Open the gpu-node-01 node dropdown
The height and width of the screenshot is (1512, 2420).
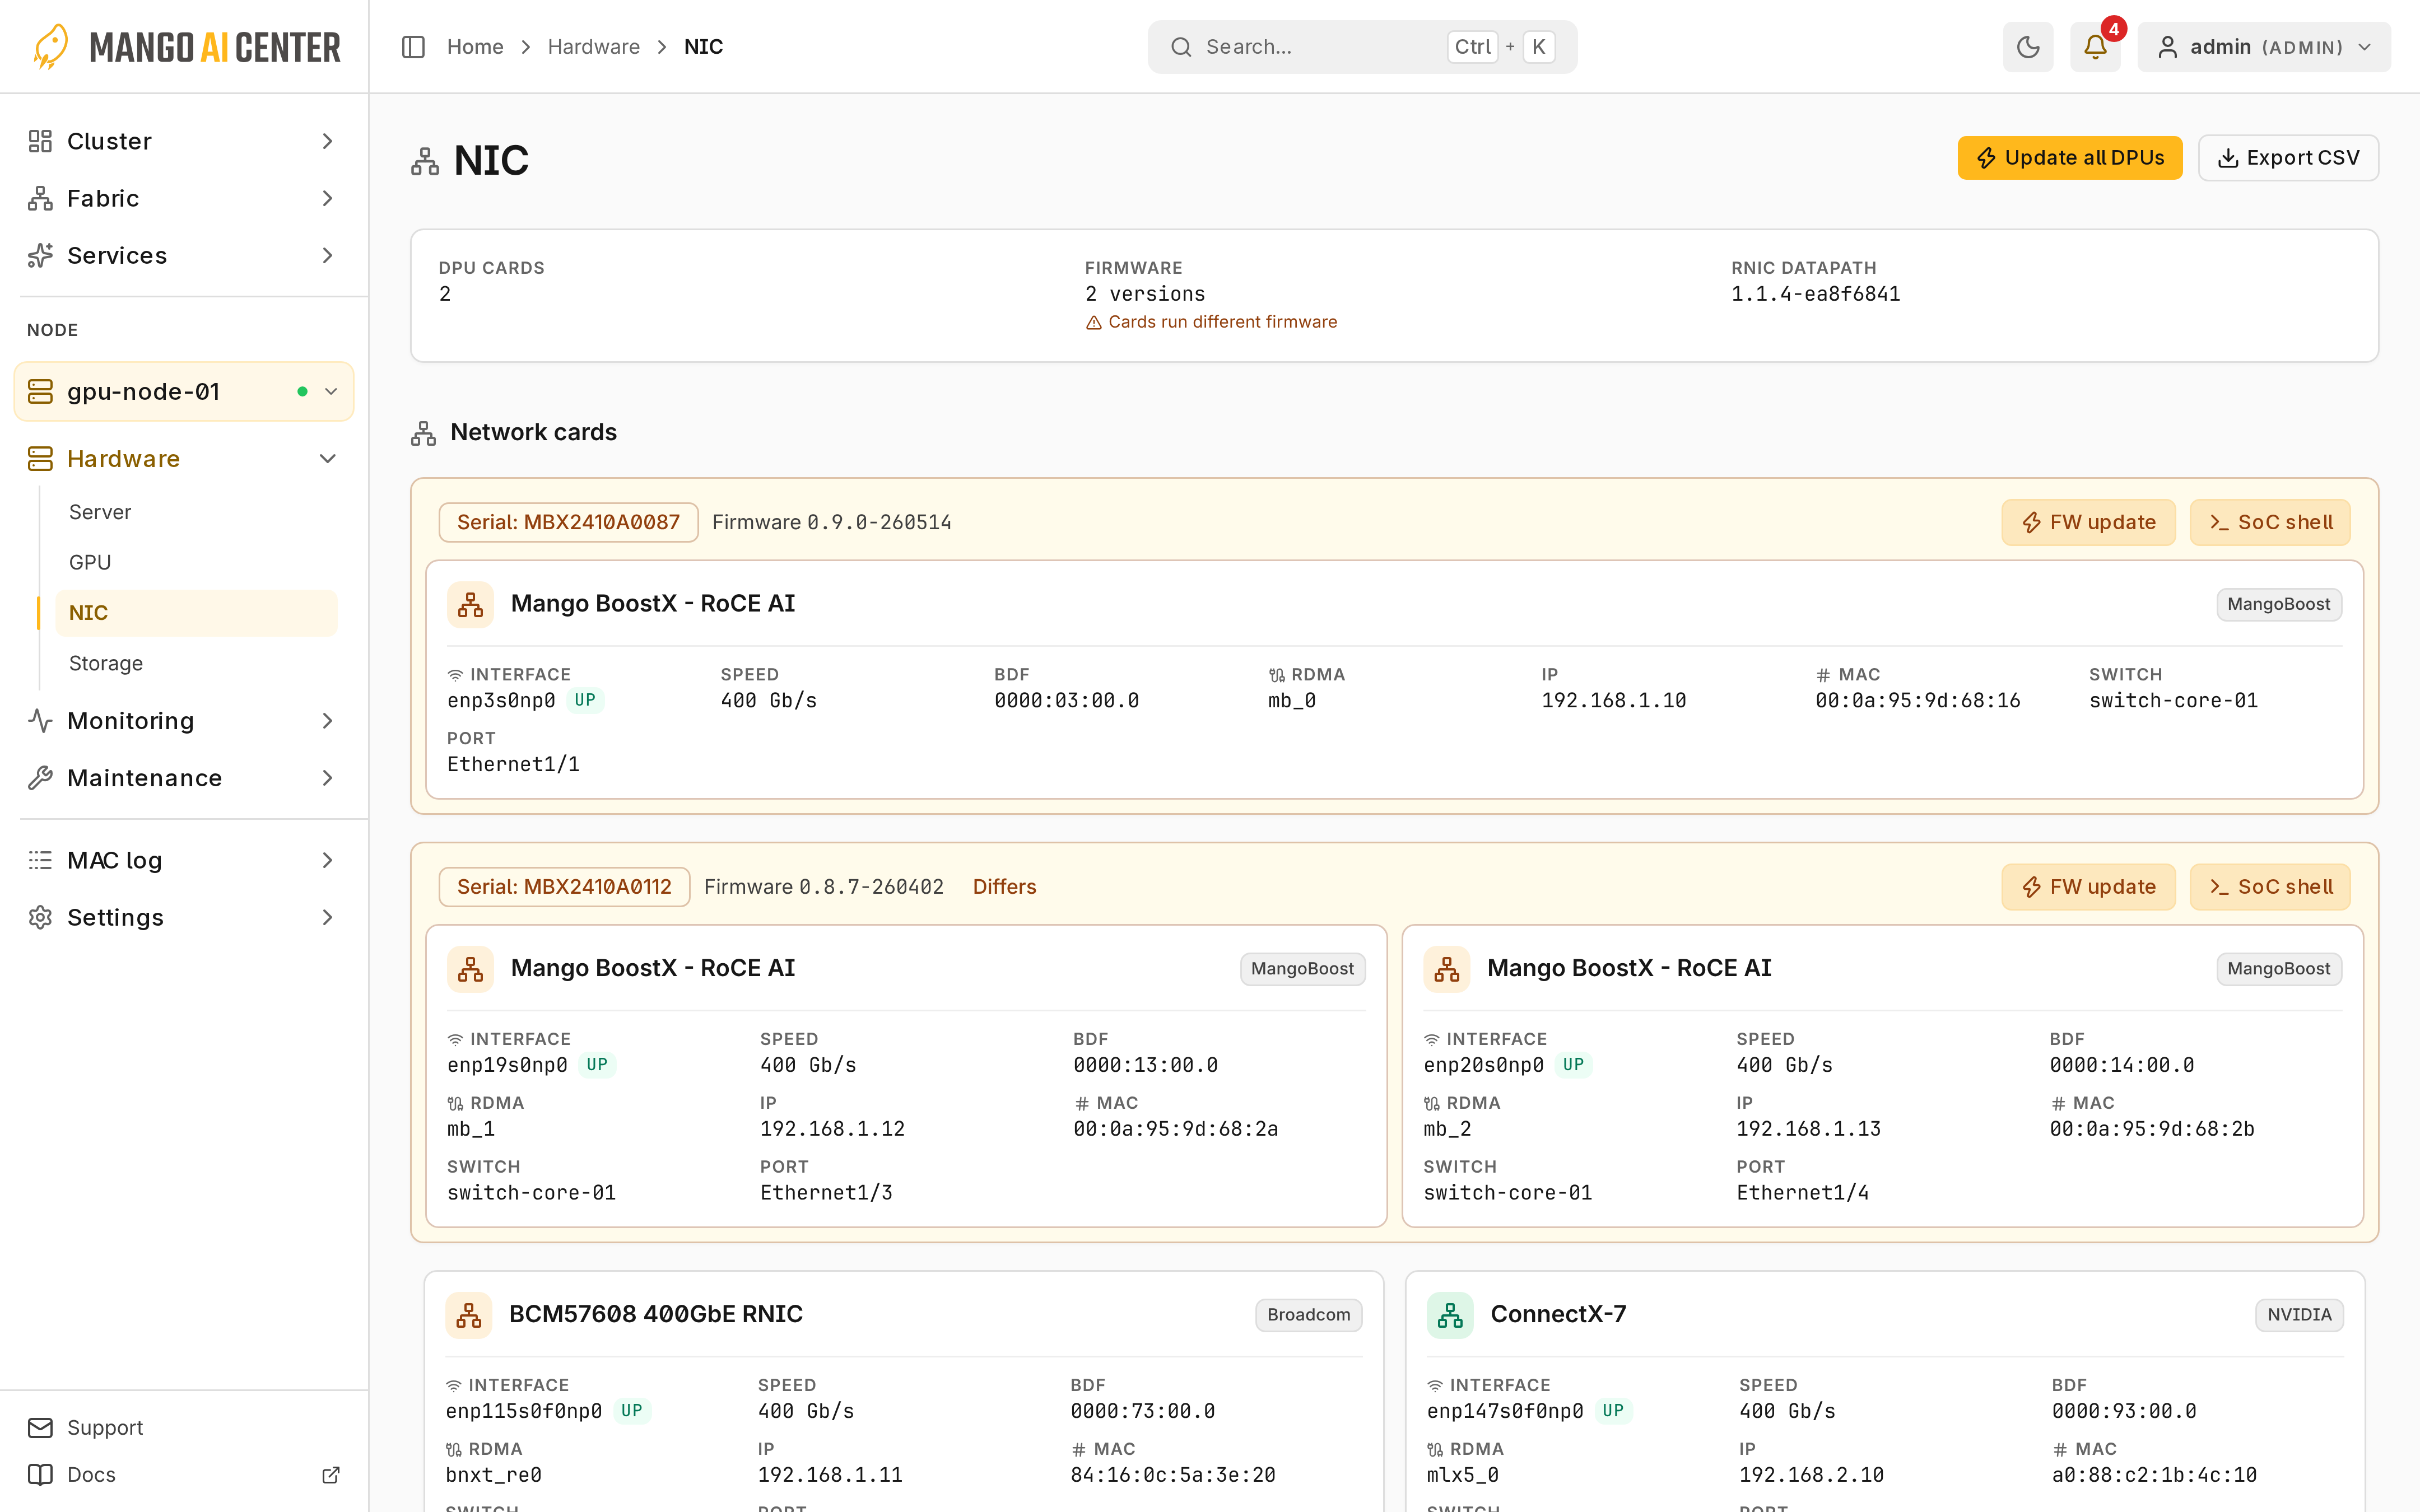point(184,391)
